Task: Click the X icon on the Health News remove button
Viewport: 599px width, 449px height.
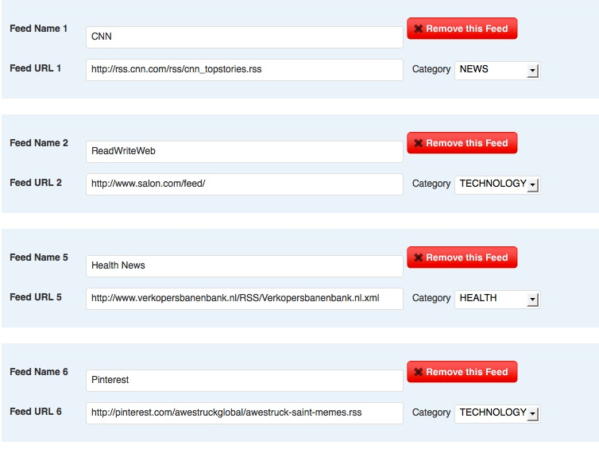Action: click(x=419, y=257)
